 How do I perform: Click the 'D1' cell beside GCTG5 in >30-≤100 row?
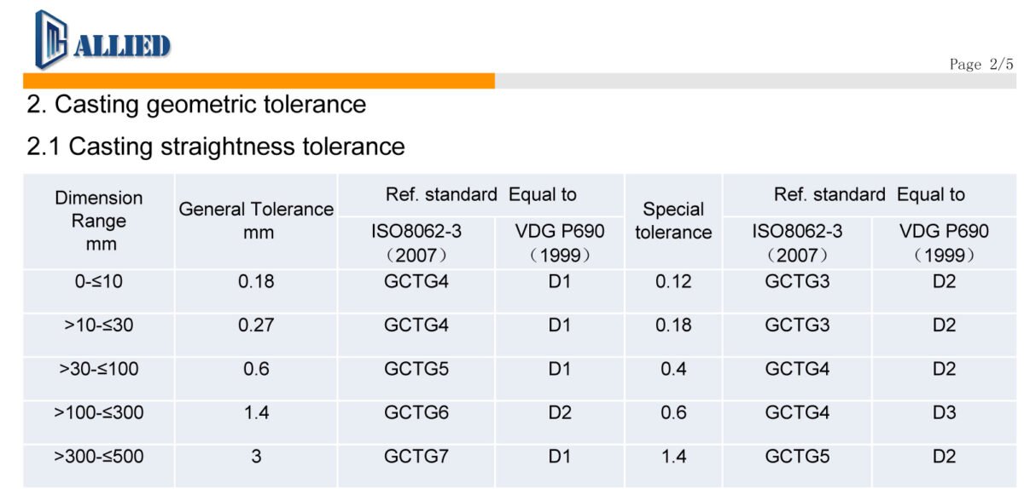click(x=560, y=369)
